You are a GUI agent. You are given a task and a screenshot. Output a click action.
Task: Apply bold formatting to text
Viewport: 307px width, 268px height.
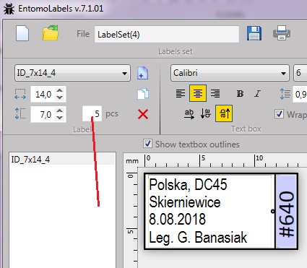(x=240, y=93)
